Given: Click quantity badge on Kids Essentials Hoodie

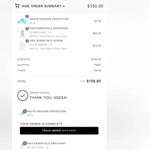Looking at the screenshot, I should [27, 41].
